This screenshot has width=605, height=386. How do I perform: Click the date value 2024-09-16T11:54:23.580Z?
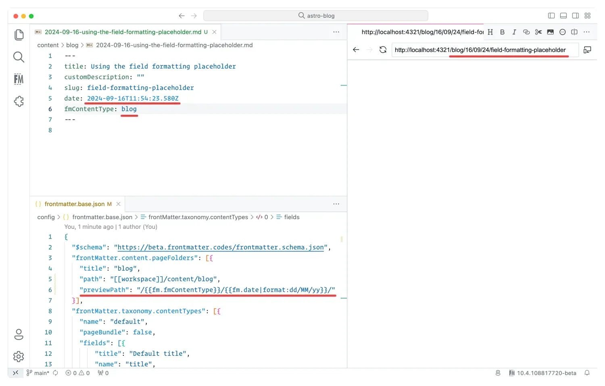[x=133, y=98]
